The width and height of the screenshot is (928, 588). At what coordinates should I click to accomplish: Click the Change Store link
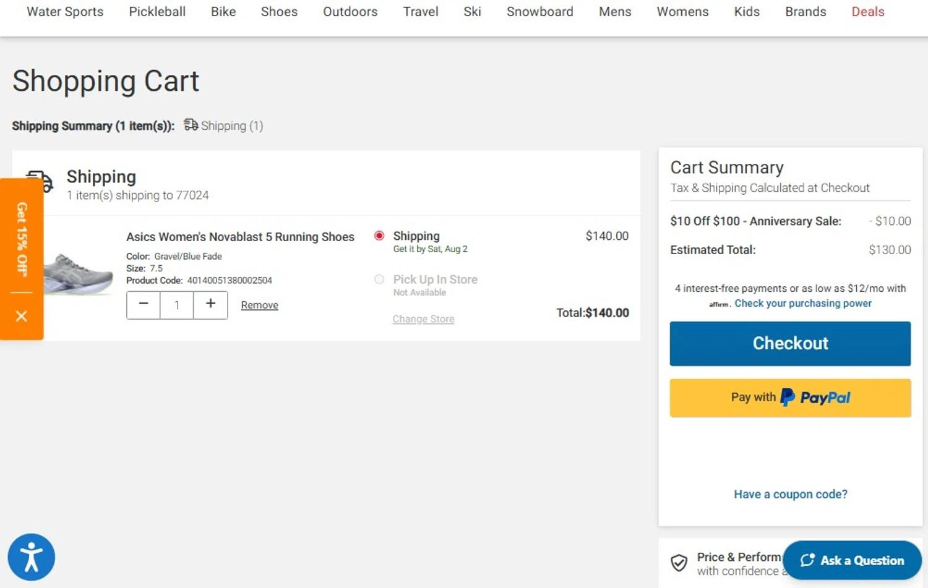coord(423,319)
